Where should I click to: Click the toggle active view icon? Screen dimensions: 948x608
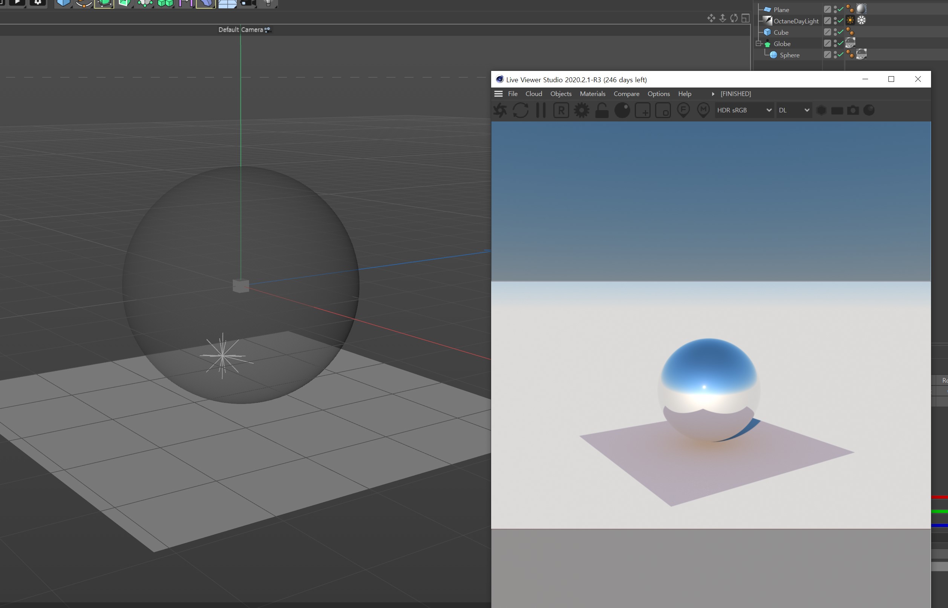point(745,18)
